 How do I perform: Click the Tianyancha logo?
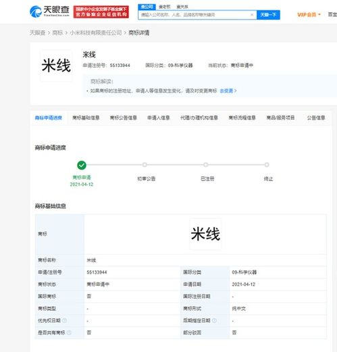coord(49,11)
